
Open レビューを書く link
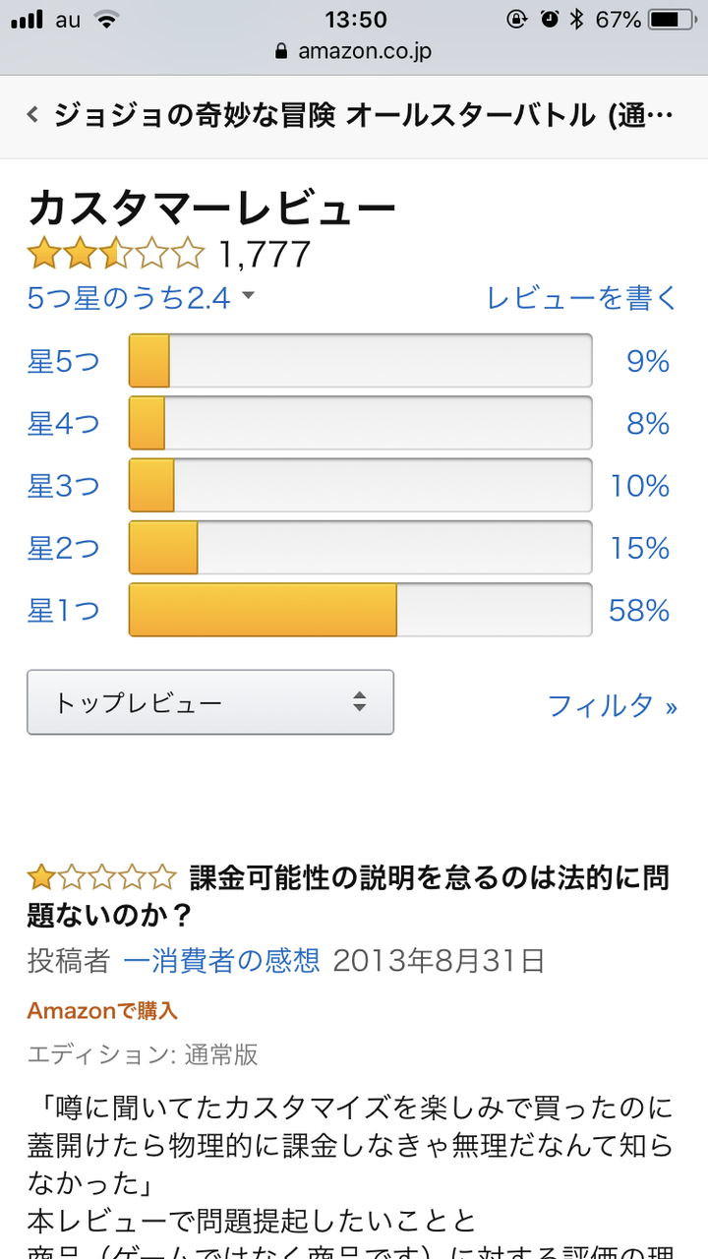point(583,298)
